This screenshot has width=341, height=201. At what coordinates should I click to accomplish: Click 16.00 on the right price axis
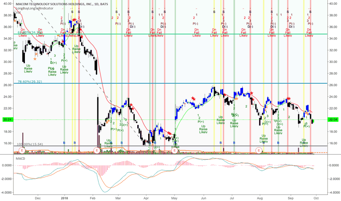333,143
